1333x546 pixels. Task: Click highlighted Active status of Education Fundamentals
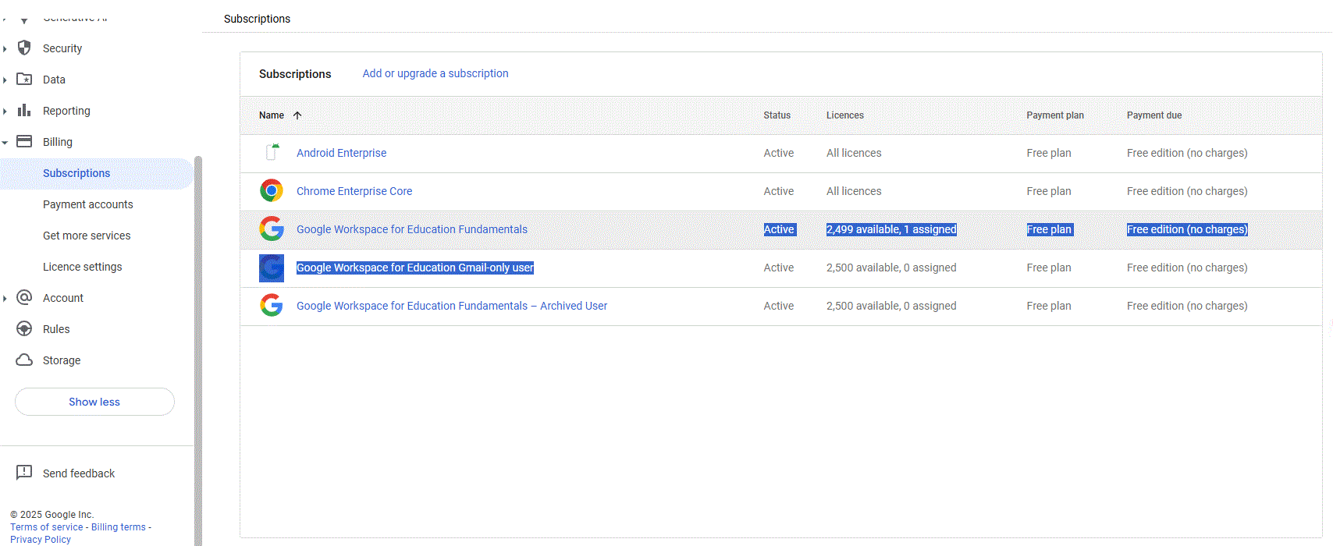pyautogui.click(x=779, y=229)
